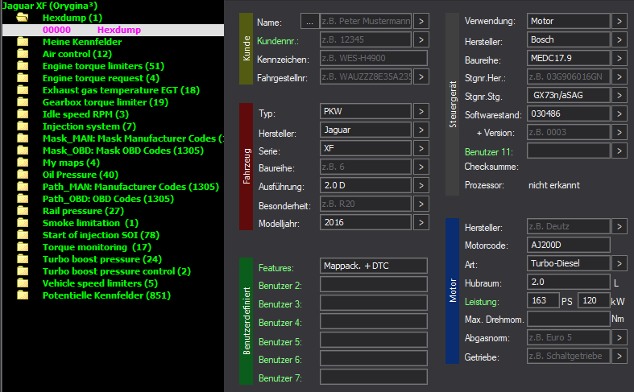Image resolution: width=634 pixels, height=392 pixels.
Task: Open Turbo boost pressure control (2)
Action: [117, 271]
